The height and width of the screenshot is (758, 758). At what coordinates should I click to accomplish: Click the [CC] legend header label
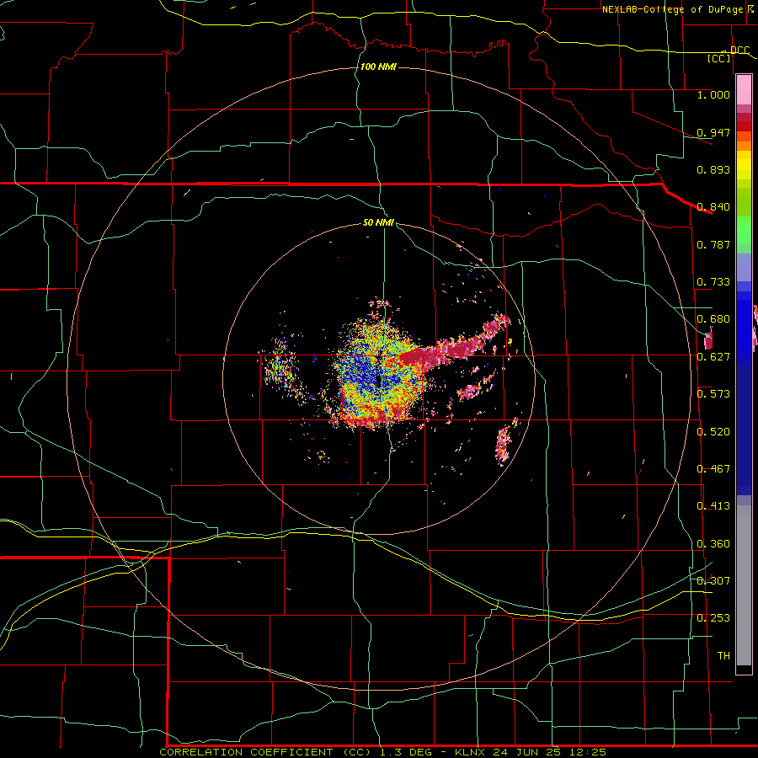point(718,58)
